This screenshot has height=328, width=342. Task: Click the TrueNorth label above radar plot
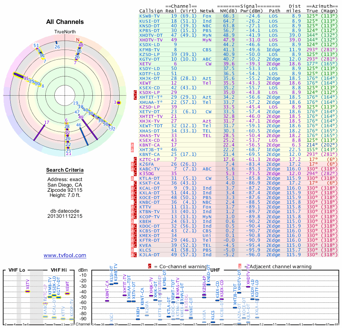pos(65,32)
